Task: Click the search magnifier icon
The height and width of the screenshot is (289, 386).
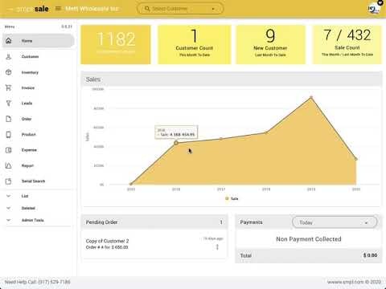Action: coord(147,9)
